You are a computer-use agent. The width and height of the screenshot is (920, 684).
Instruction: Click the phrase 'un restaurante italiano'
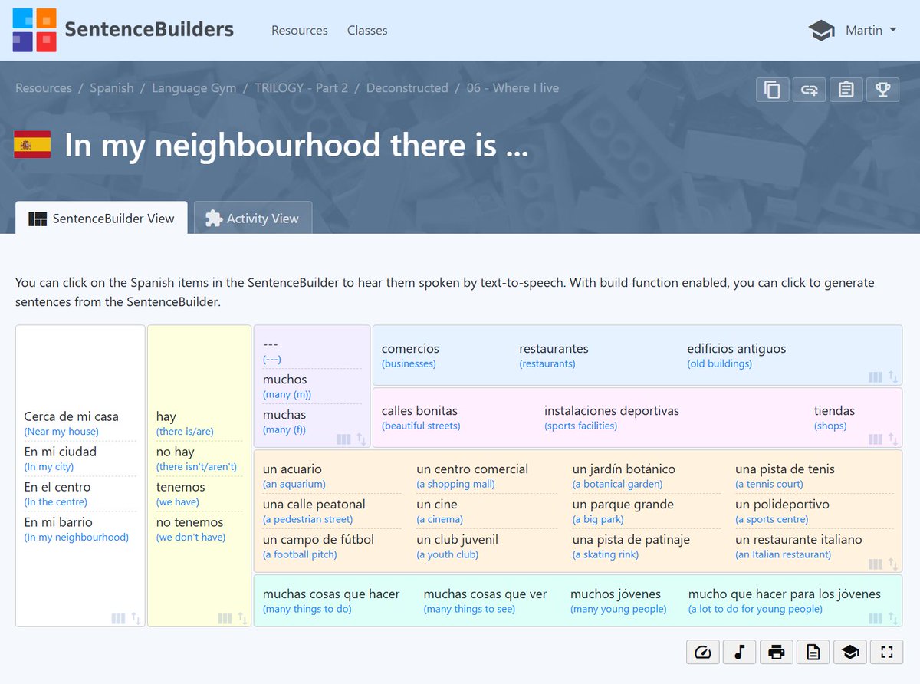[x=799, y=539]
